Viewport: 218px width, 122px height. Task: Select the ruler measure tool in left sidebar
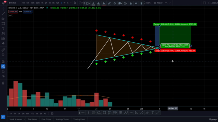(3, 50)
